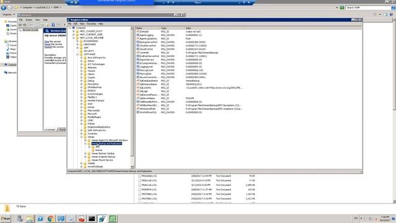Open Chrome from the taskbar
Screen dimensions: 396x223
coord(50,219)
